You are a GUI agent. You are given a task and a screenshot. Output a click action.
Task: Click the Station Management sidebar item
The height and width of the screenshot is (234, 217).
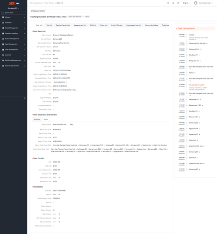[x=14, y=39]
